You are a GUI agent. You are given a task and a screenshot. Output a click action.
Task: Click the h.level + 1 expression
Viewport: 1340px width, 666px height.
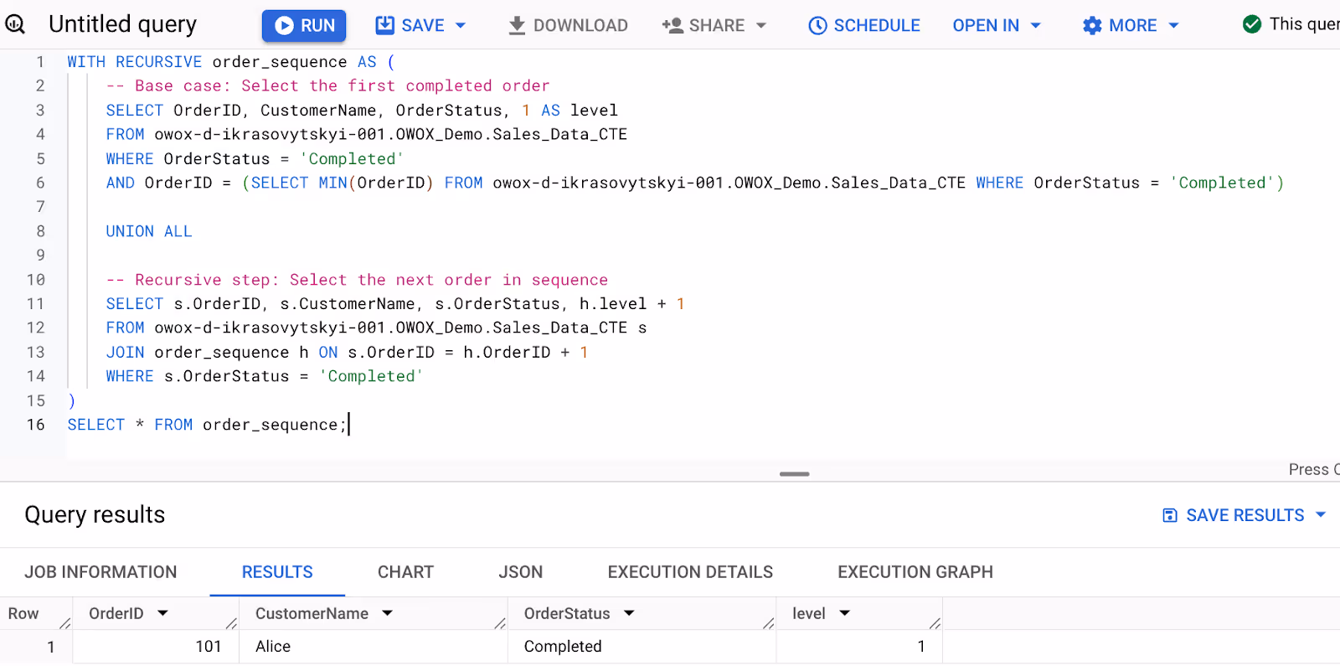(x=631, y=304)
